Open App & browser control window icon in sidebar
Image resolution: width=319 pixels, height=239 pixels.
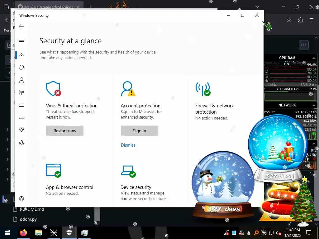pos(21,105)
